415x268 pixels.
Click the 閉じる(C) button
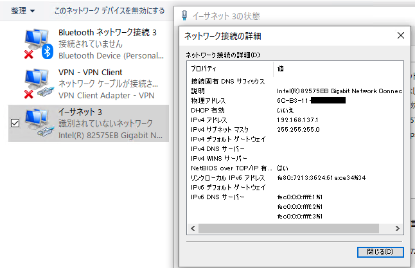pos(380,252)
